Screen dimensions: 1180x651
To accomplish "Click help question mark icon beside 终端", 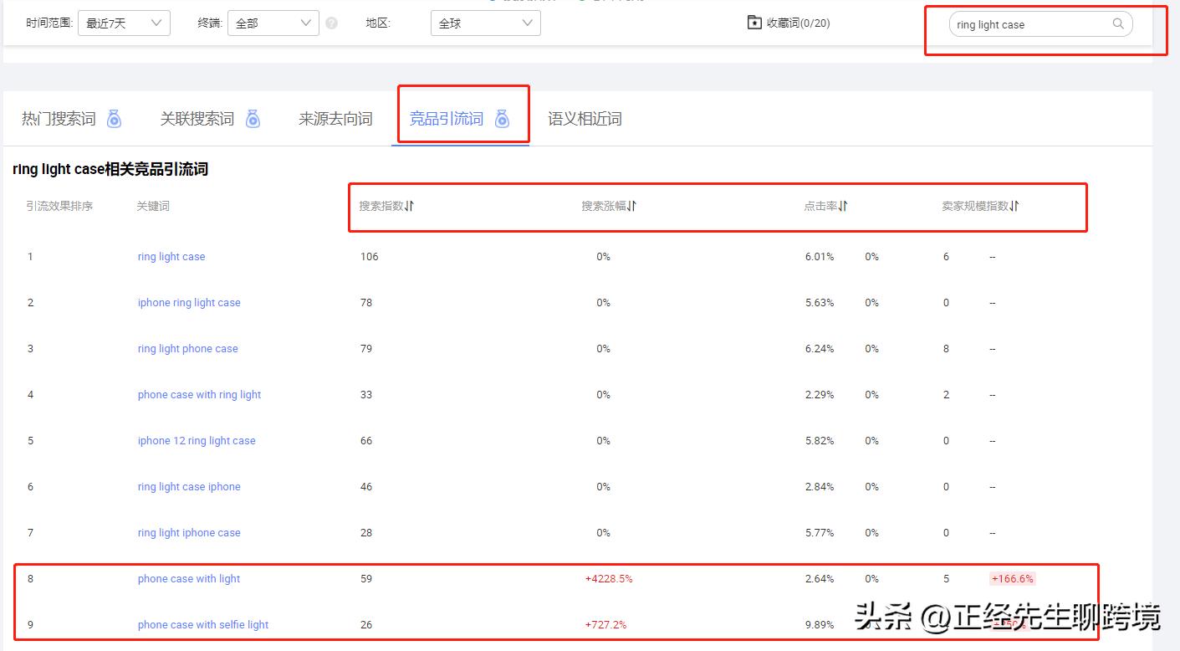I will pyautogui.click(x=331, y=23).
